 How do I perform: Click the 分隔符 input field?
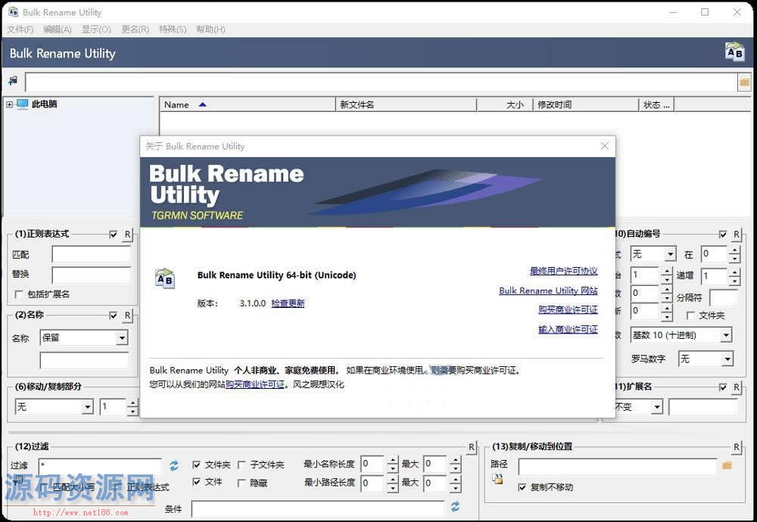pyautogui.click(x=723, y=297)
